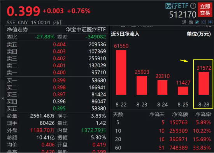
Task: Select the 60-day row value 748389
Action: (x=179, y=148)
